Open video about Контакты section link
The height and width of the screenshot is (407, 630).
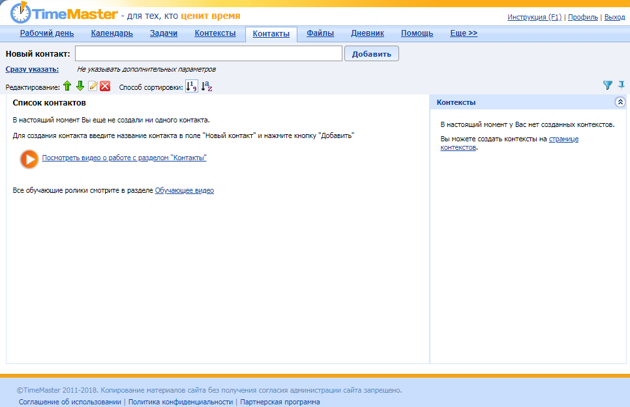click(124, 158)
